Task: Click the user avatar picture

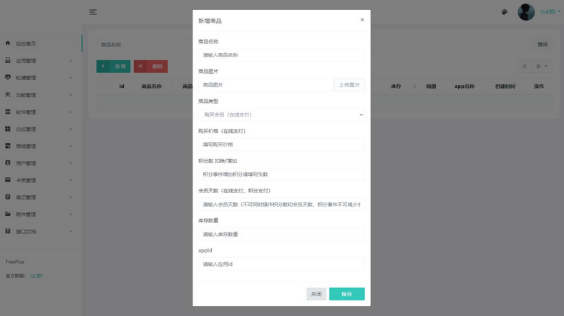Action: 526,12
